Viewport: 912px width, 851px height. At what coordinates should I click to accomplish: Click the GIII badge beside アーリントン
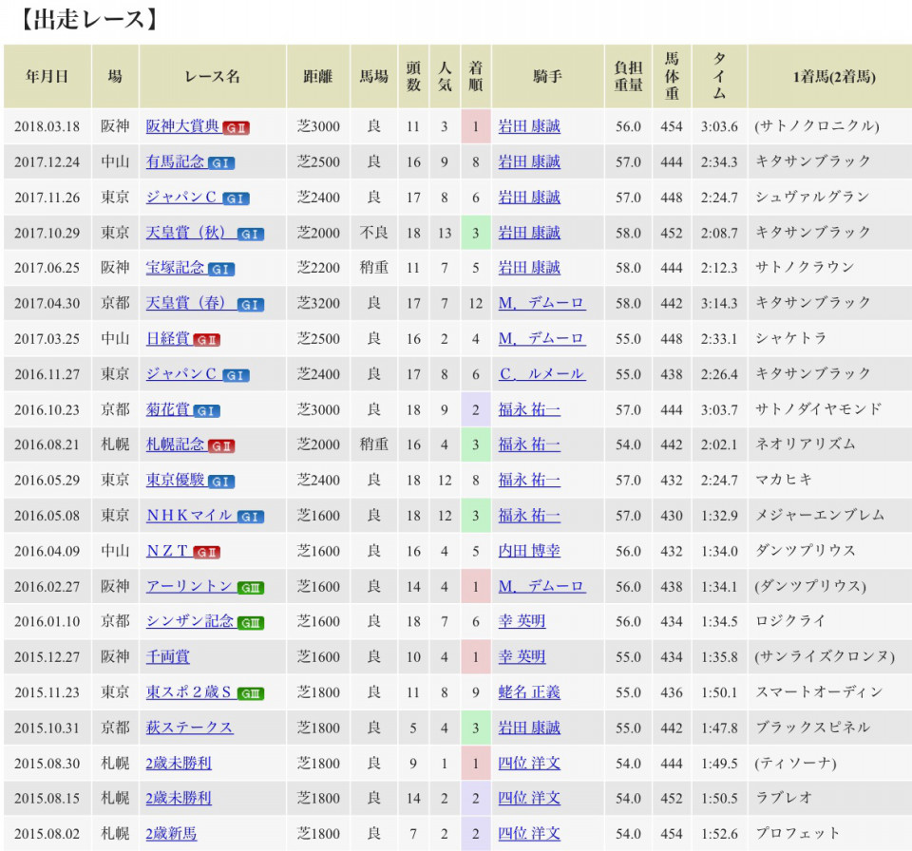coord(251,588)
